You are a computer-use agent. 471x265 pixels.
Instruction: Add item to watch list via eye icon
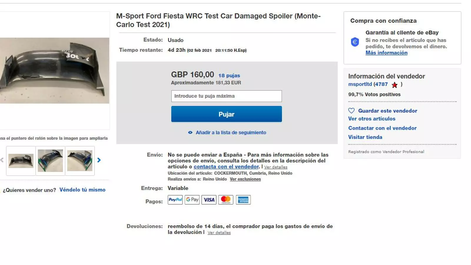(190, 132)
